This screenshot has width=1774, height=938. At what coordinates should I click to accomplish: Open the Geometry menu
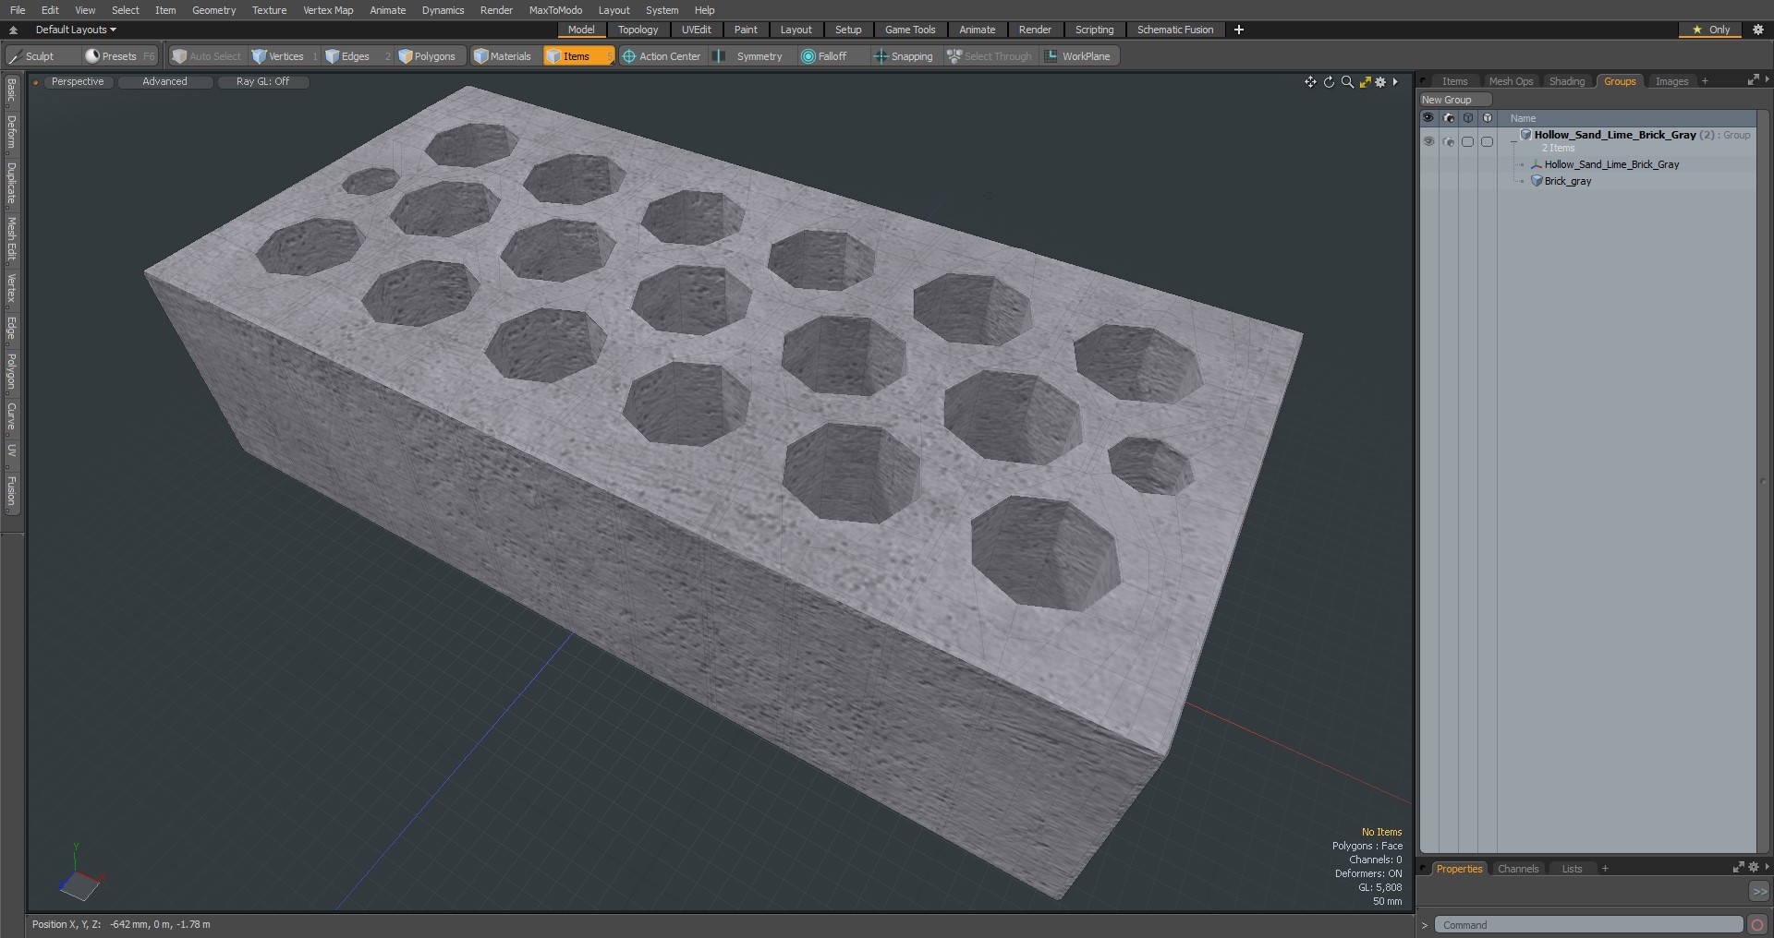point(213,10)
